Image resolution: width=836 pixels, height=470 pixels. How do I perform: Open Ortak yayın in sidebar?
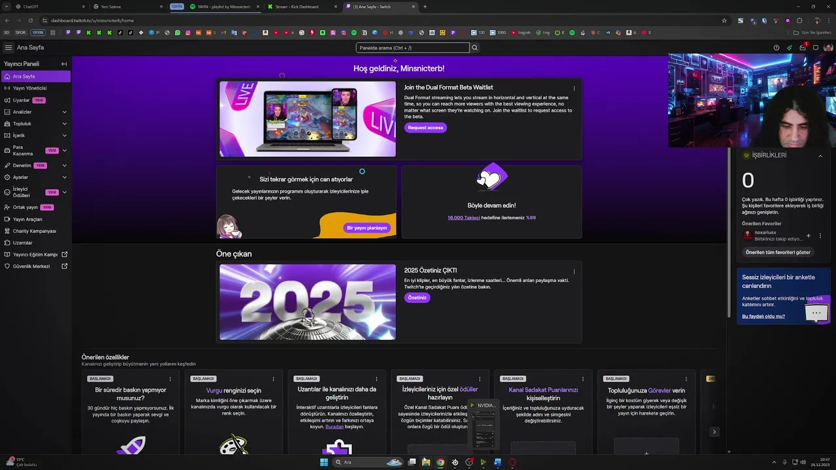pos(35,207)
